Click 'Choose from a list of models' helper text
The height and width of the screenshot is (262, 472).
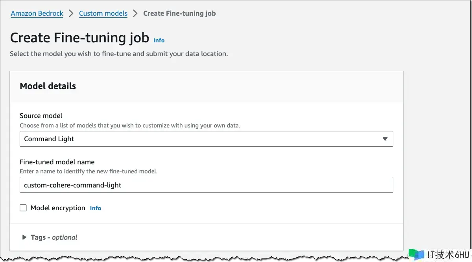point(130,126)
